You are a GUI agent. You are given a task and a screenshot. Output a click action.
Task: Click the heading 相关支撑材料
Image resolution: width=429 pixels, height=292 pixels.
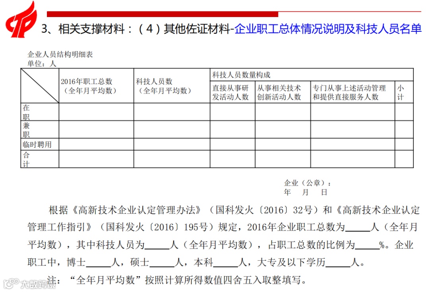coord(92,29)
